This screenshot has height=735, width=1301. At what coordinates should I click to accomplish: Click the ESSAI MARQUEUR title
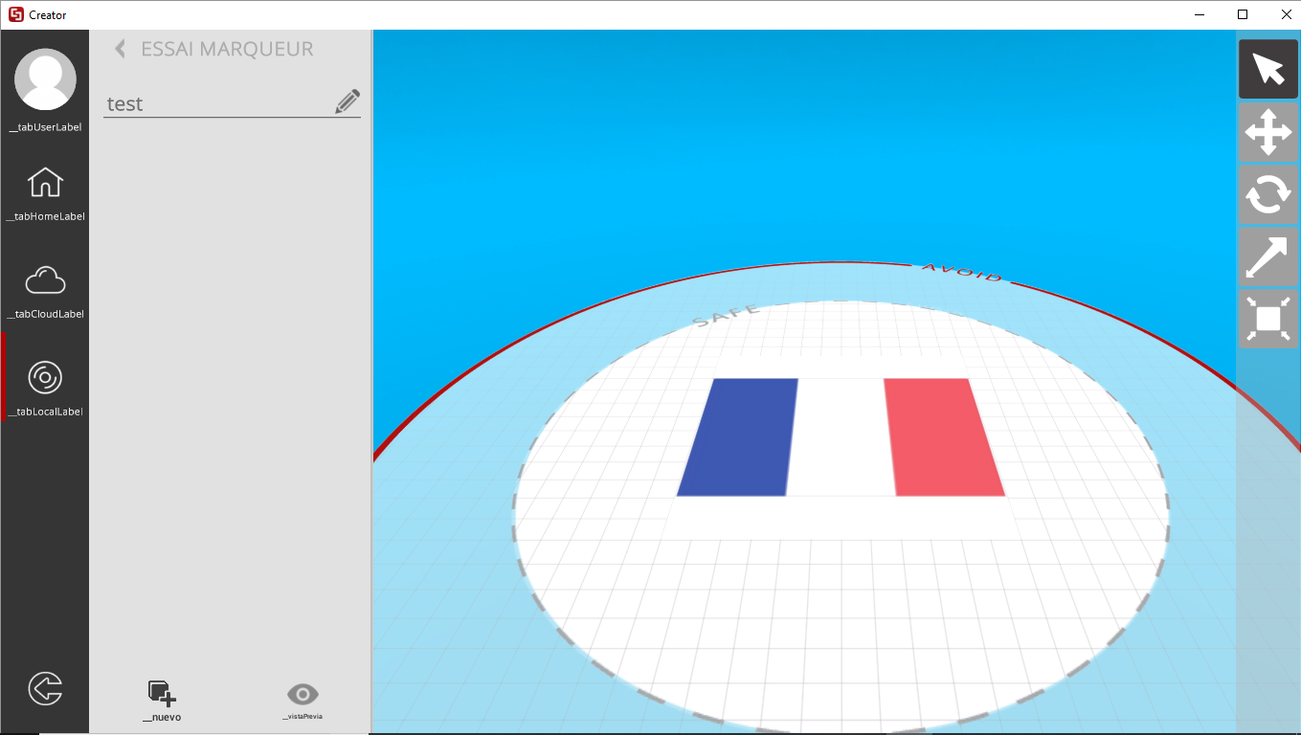(227, 49)
